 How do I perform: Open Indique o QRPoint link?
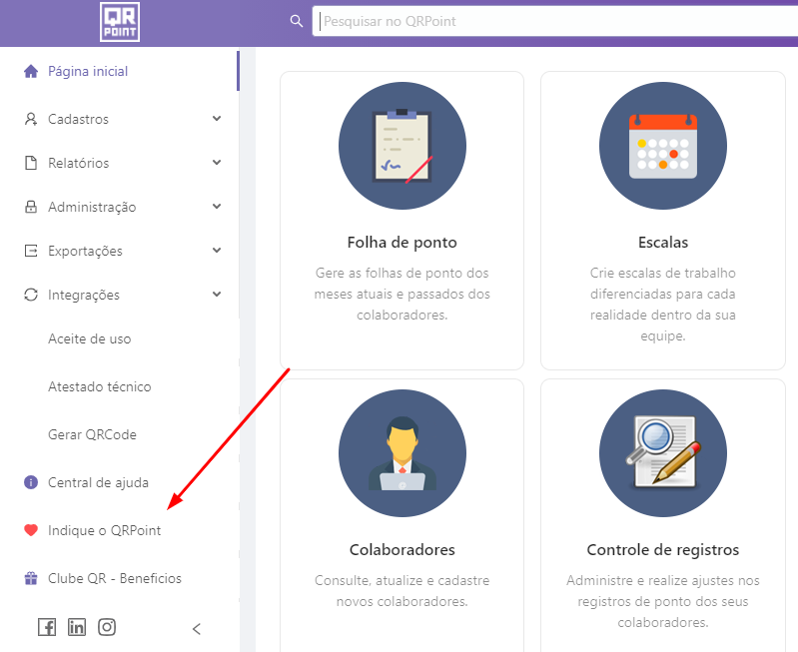(104, 530)
